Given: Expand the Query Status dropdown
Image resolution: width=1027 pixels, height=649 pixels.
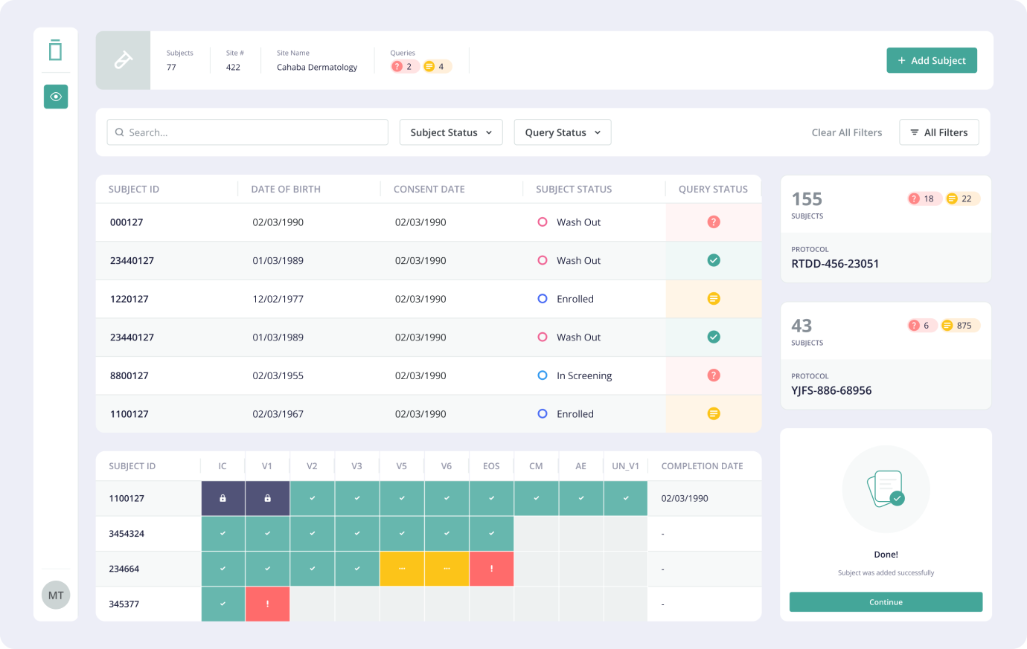Looking at the screenshot, I should tap(563, 132).
